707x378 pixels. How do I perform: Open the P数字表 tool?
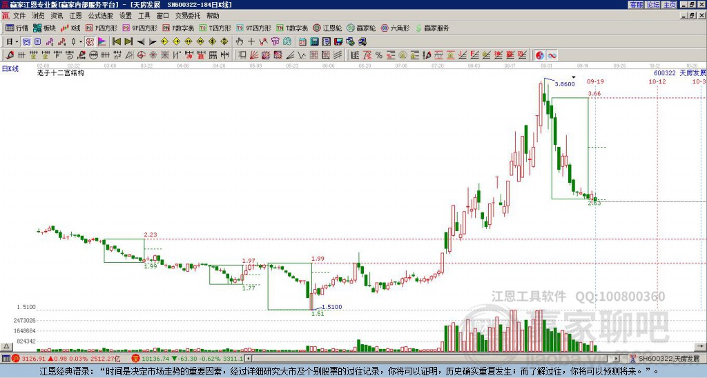click(x=179, y=28)
